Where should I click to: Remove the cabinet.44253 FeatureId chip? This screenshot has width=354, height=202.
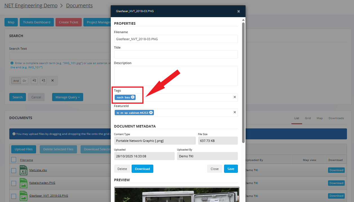[151, 113]
